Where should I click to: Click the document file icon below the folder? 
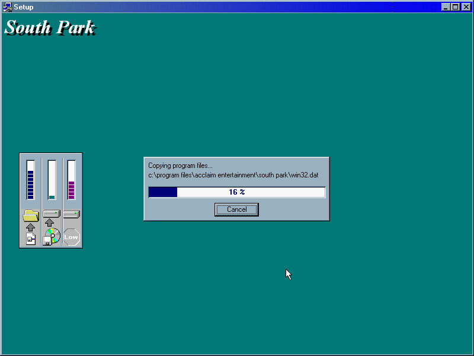pos(31,239)
